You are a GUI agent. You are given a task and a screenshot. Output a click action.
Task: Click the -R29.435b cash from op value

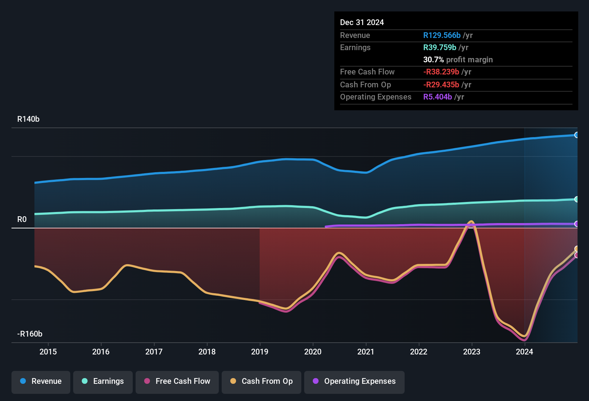441,84
